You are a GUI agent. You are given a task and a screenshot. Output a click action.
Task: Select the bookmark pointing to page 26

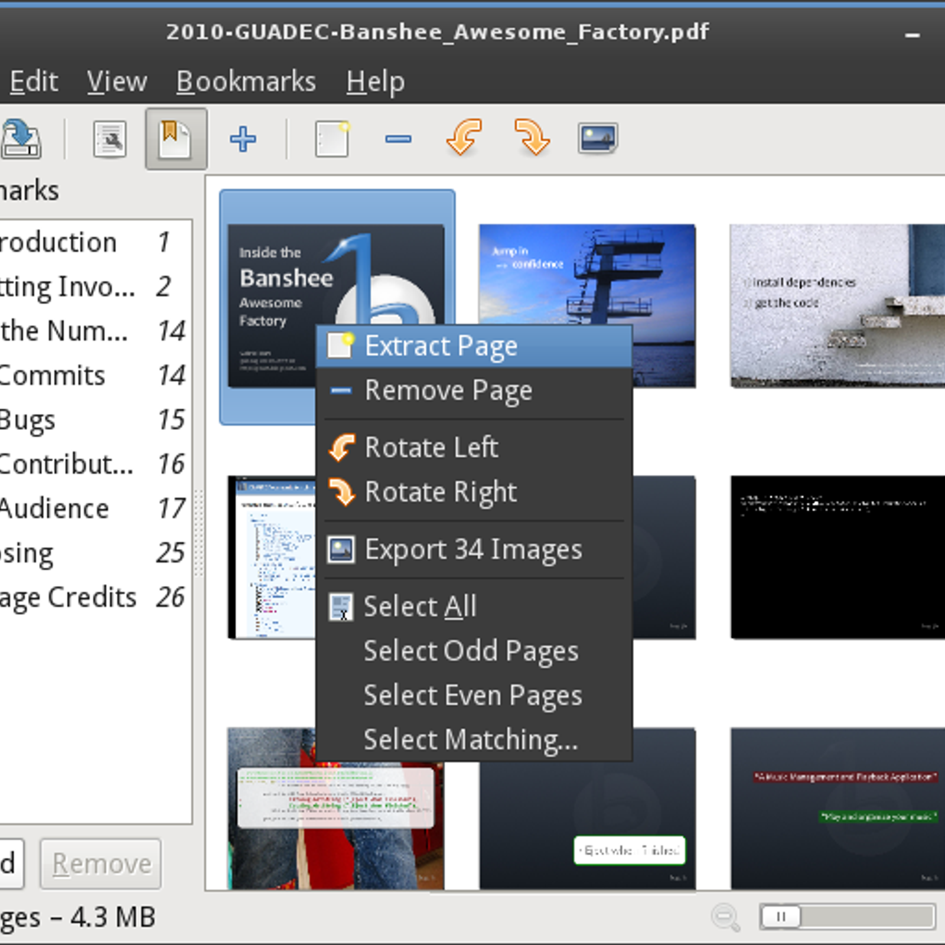point(94,597)
